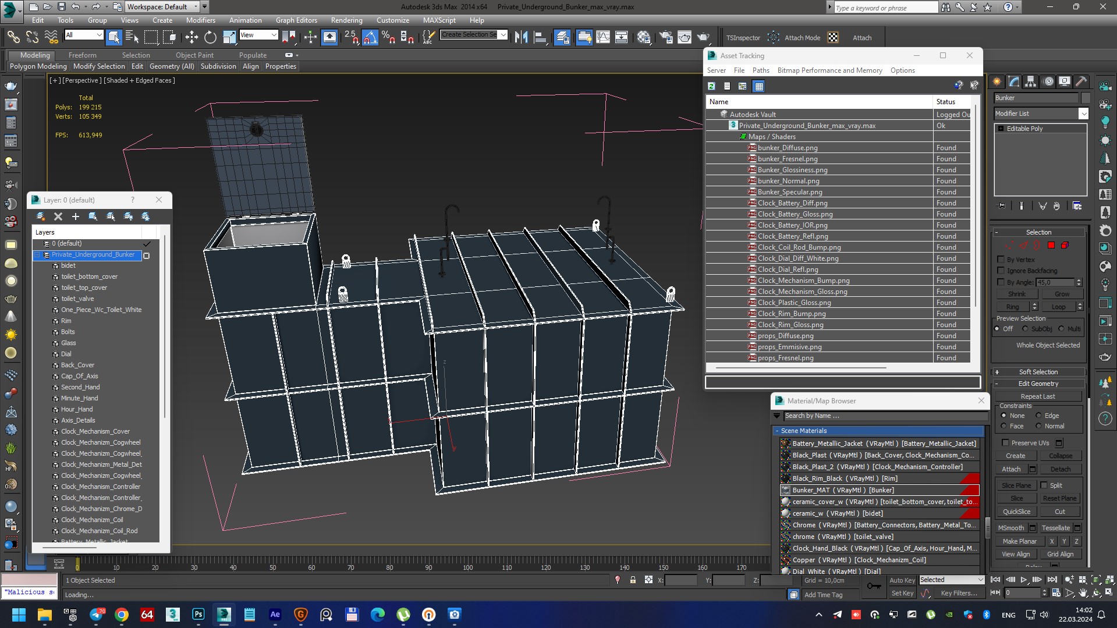Open the Modifiers menu
The height and width of the screenshot is (628, 1117).
[x=200, y=20]
